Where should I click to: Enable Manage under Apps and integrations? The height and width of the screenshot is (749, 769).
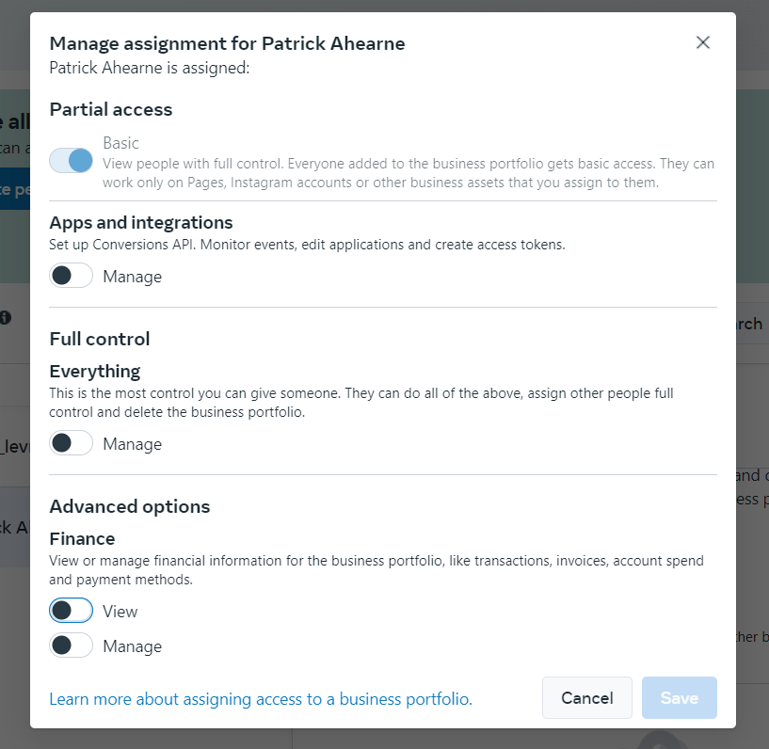pyautogui.click(x=71, y=276)
